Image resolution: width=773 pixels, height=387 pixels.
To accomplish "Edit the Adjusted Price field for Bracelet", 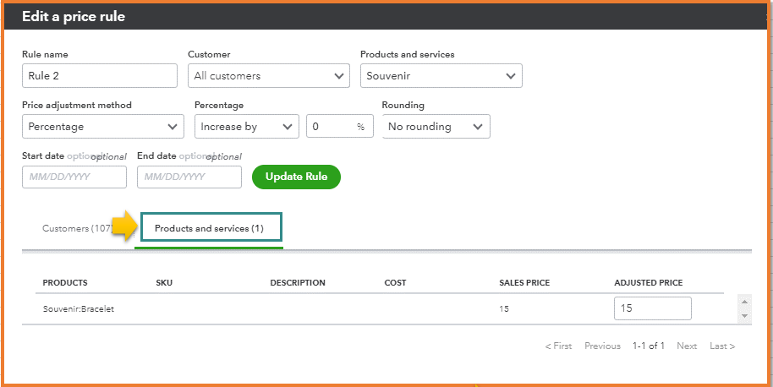I will coord(652,308).
